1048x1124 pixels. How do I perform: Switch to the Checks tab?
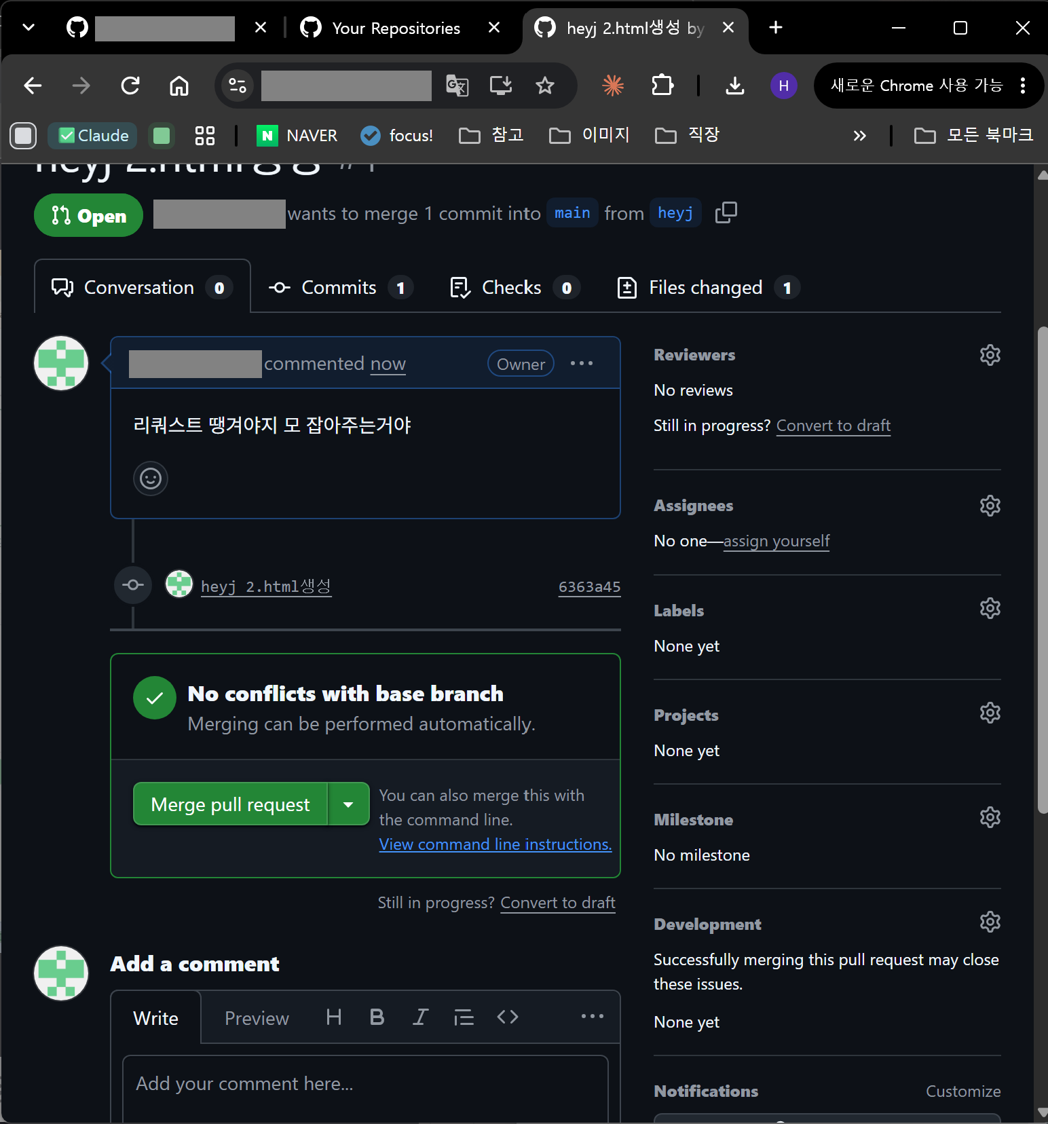point(514,288)
